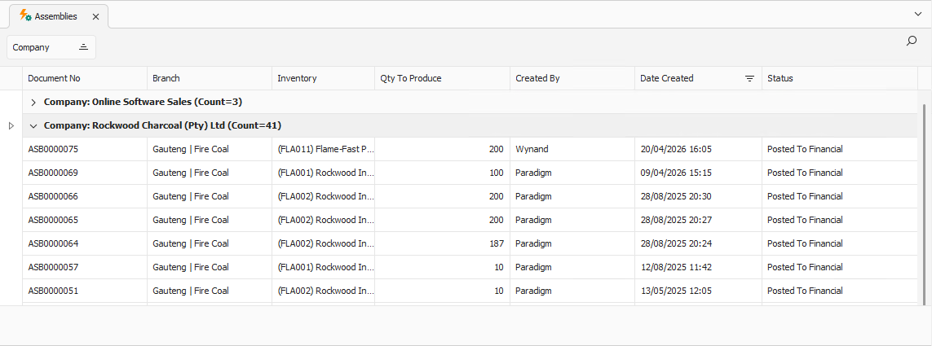Image resolution: width=932 pixels, height=346 pixels.
Task: Click the Flame-Fast inventory cell (FLA011)
Action: (324, 149)
